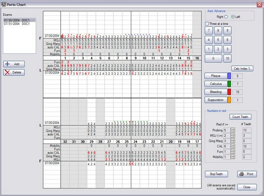Viewport: 264px width, 196px height.
Task: Select the Left auto advance radio button
Action: (x=233, y=17)
